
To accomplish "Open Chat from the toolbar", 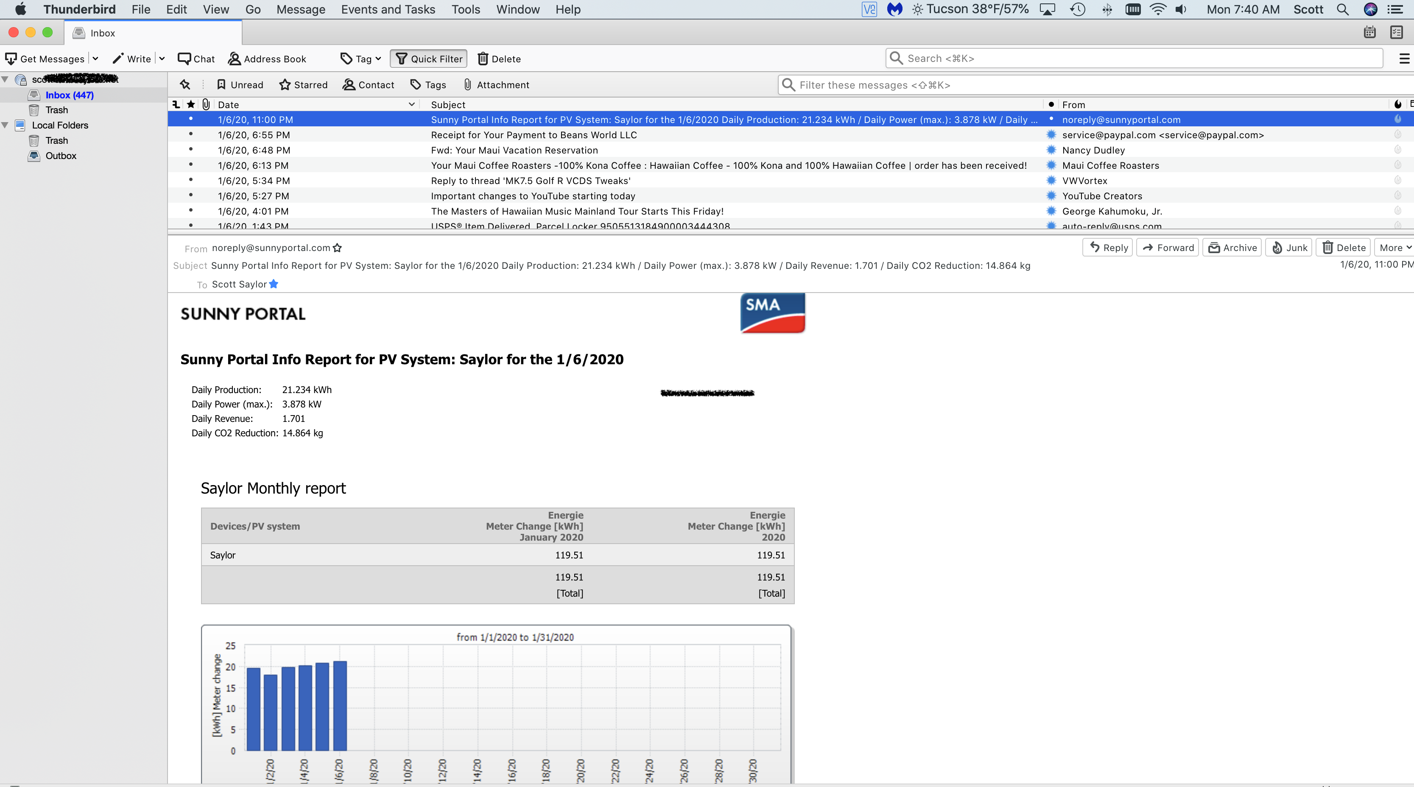I will pos(196,59).
